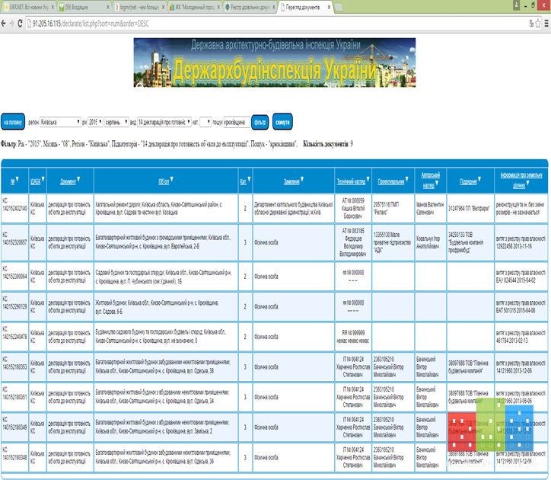Open the new tab button
551x480 pixels.
339,7
